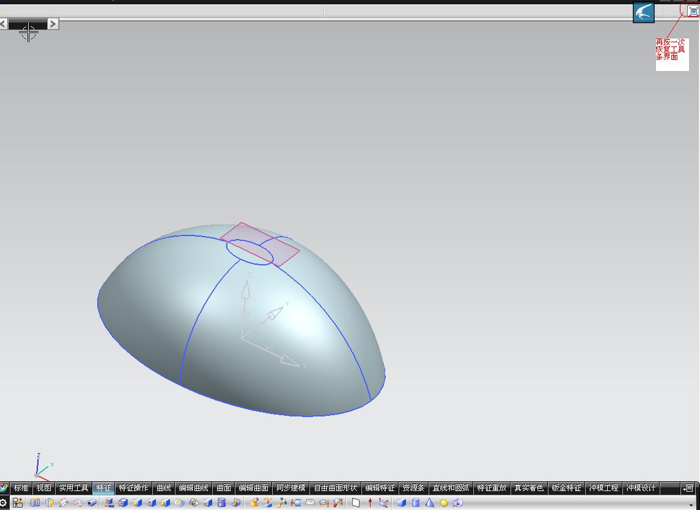This screenshot has height=510, width=700.
Task: Switch to the 自由曲面形状 tab
Action: tap(335, 487)
